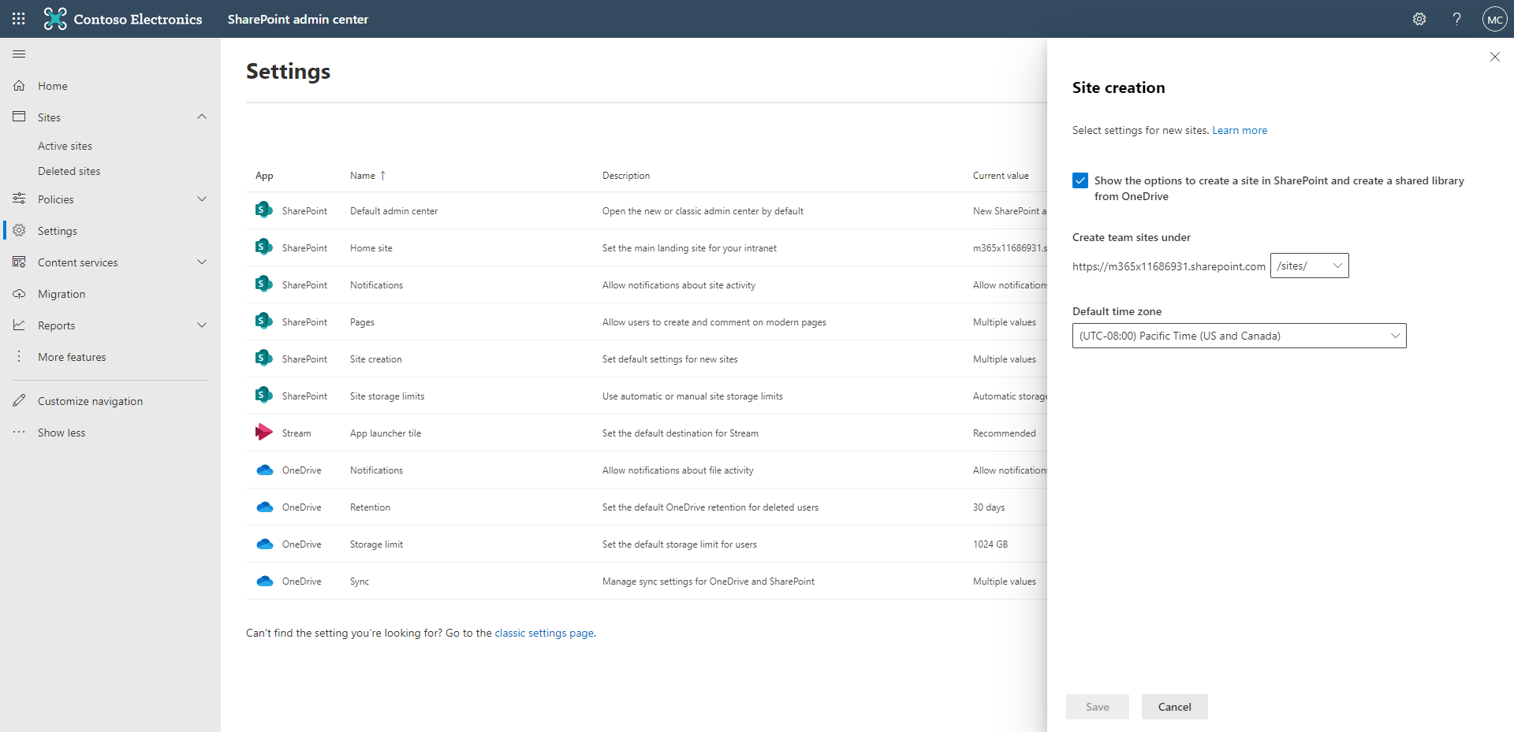Open the classic settings page link

click(544, 633)
